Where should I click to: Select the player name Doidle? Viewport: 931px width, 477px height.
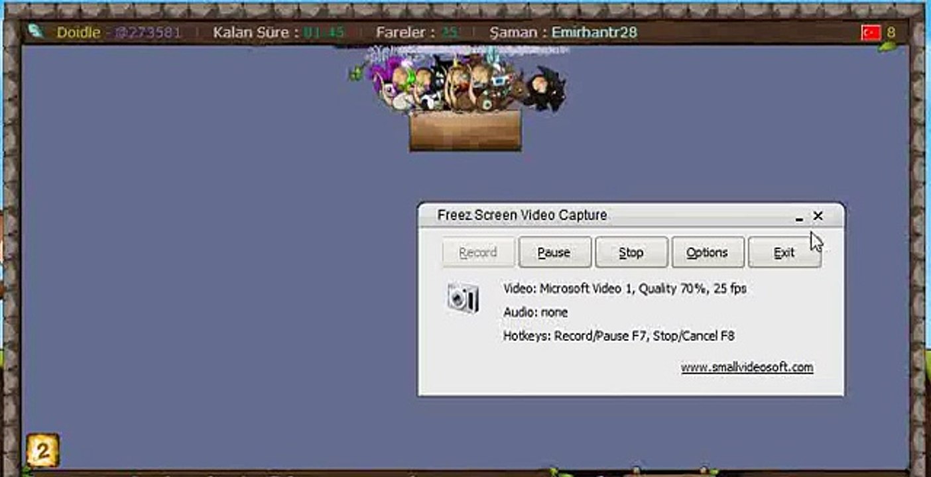[x=79, y=32]
